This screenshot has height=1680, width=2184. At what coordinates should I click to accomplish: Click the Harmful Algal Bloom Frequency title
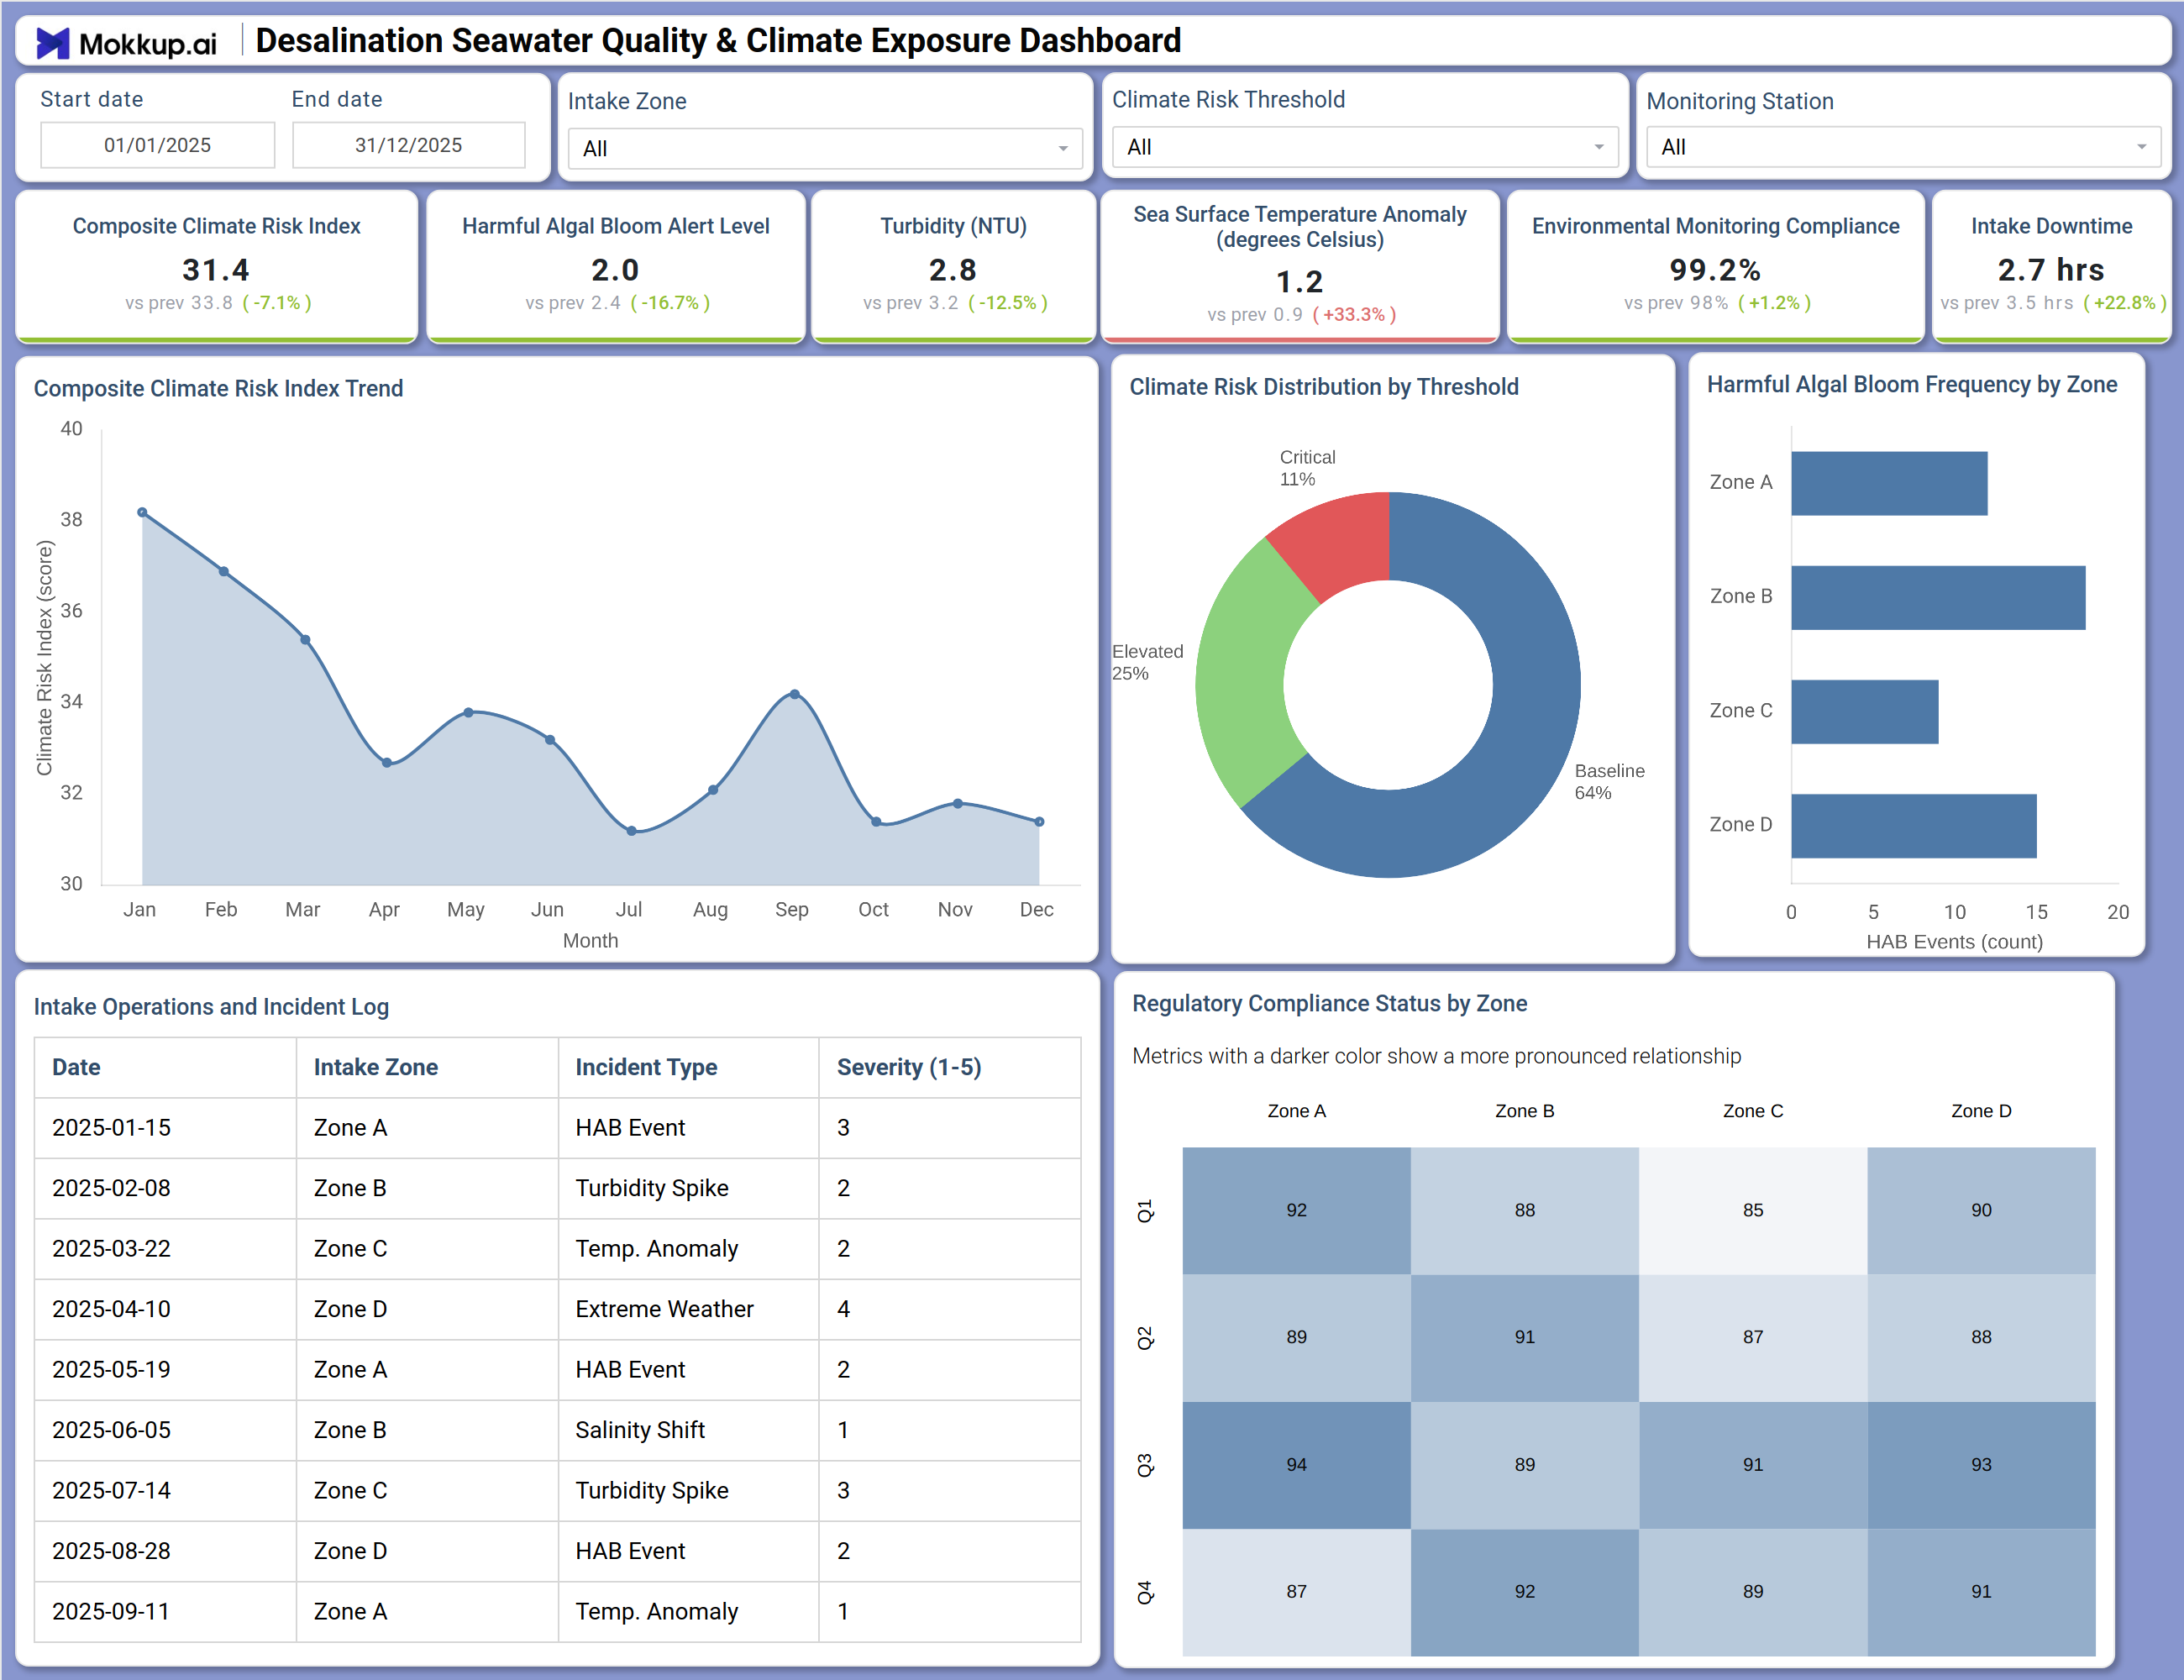(1911, 385)
